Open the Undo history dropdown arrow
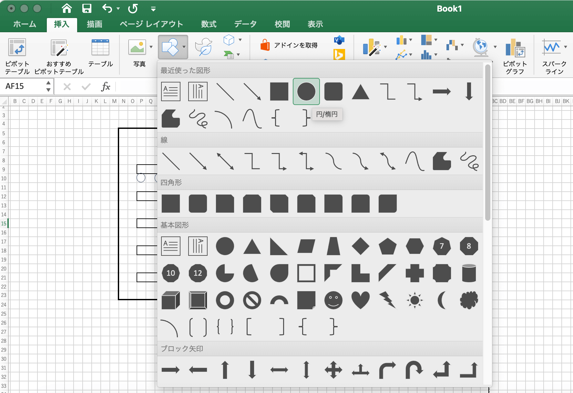 pos(118,9)
